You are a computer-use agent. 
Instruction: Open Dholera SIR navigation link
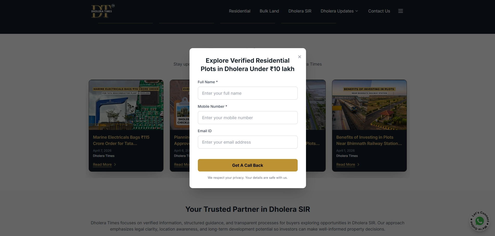[x=300, y=11]
